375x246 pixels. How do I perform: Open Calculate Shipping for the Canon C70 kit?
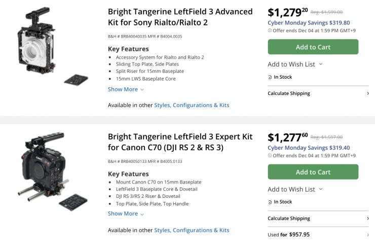[318, 218]
